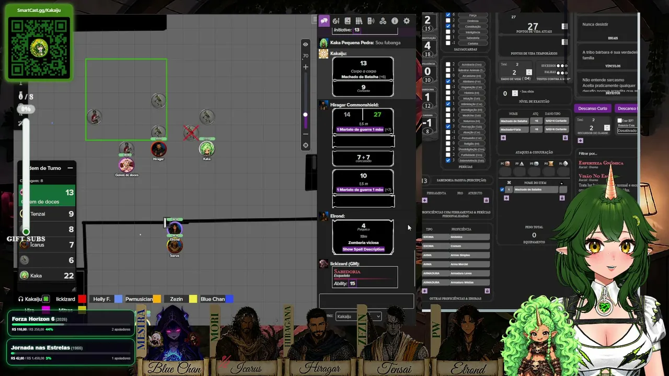Toggle the Intimidação skill checkbox
669x376 pixels.
click(x=448, y=104)
